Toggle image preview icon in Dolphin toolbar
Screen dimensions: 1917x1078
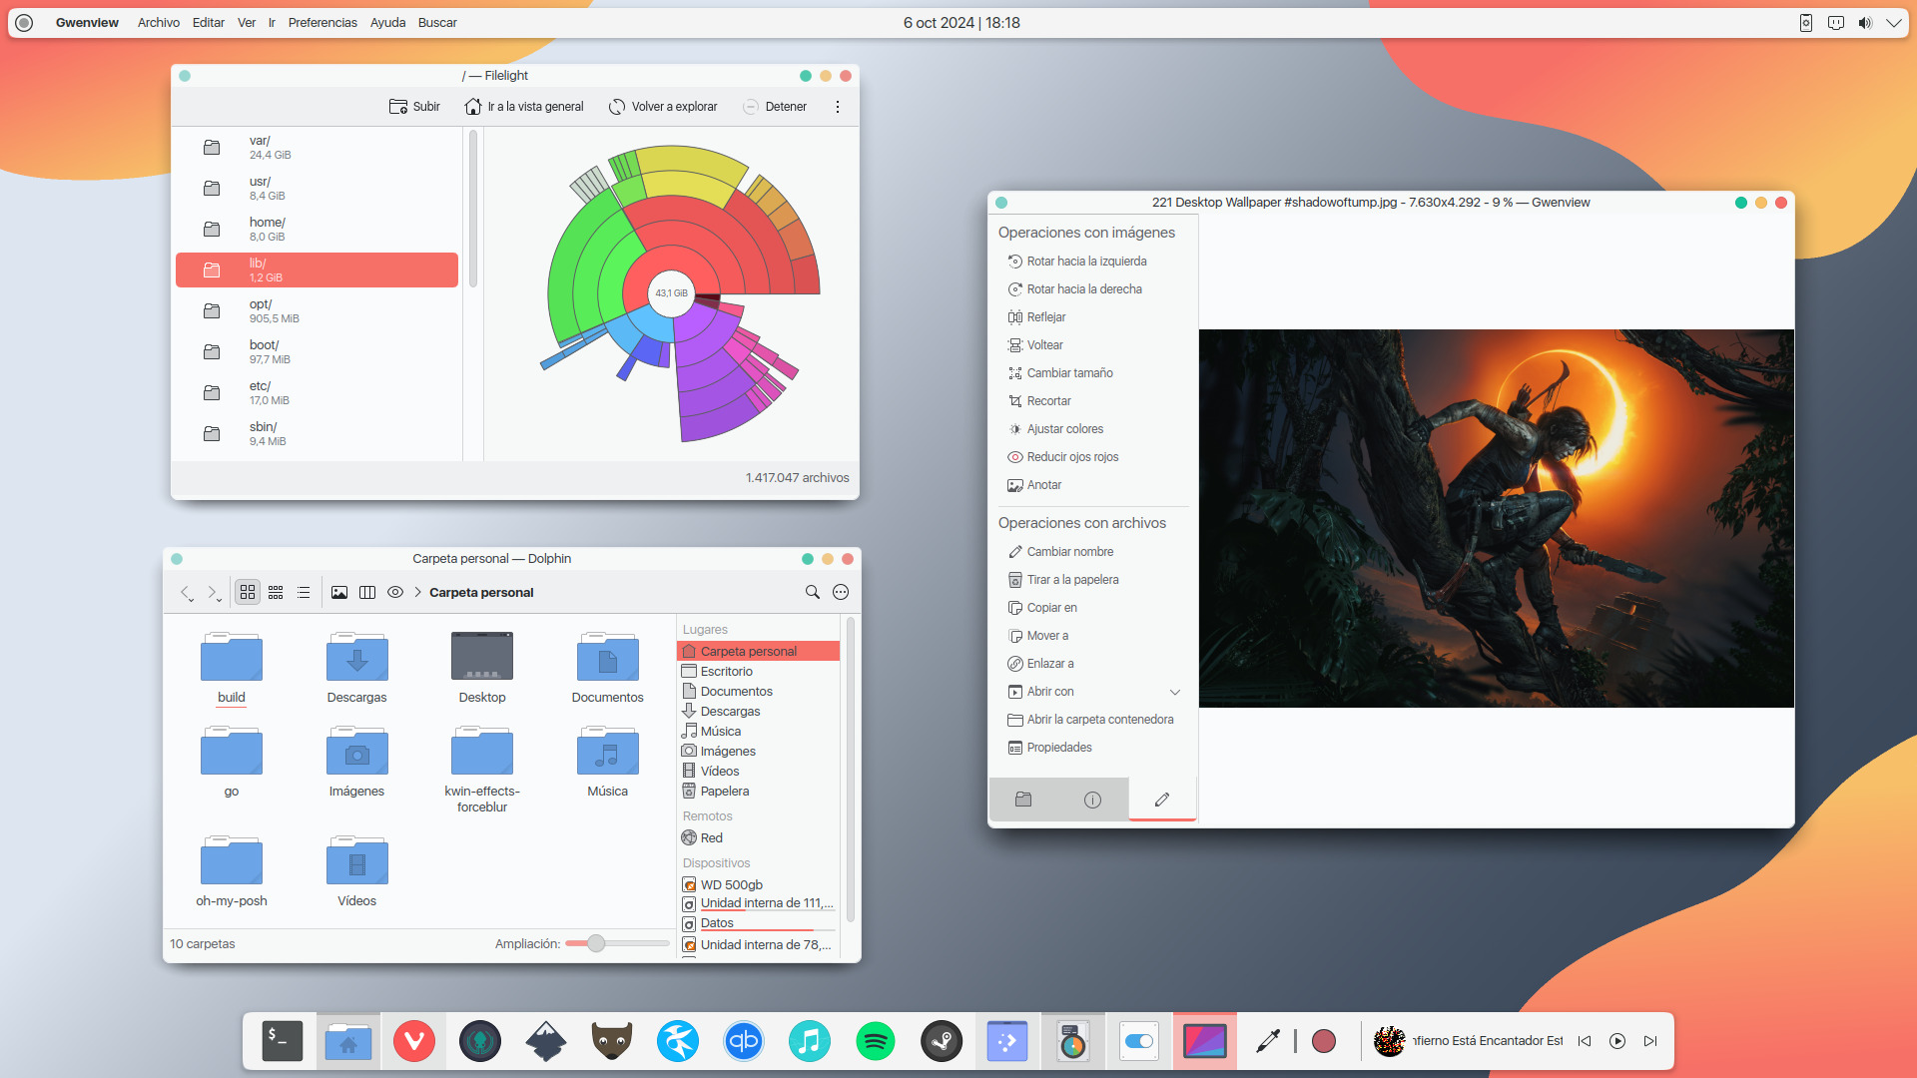pos(339,592)
